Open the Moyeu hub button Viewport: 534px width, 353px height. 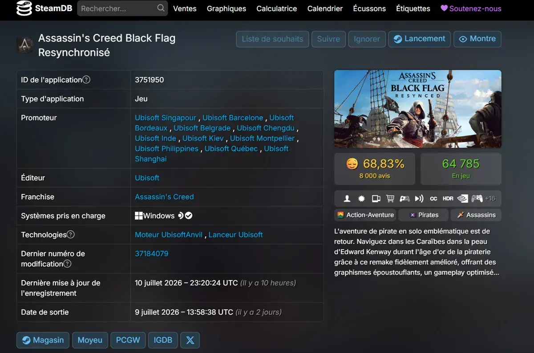[90, 340]
